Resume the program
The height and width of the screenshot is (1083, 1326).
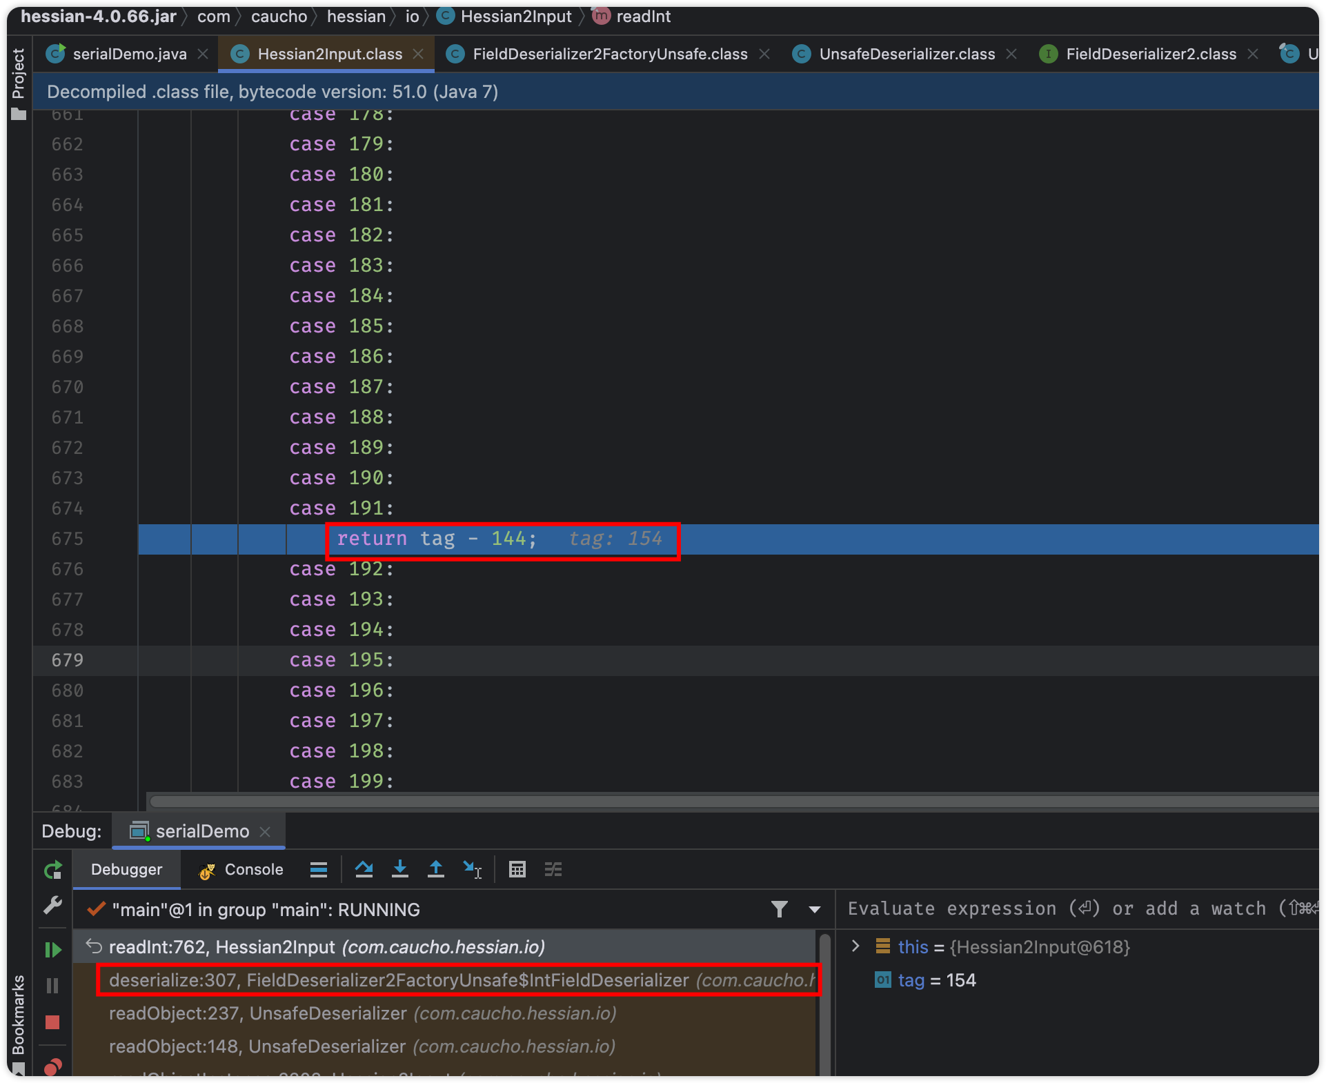[53, 950]
